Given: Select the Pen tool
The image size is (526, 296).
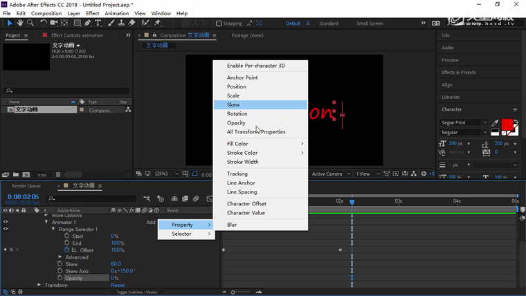Looking at the screenshot, I should [x=87, y=23].
